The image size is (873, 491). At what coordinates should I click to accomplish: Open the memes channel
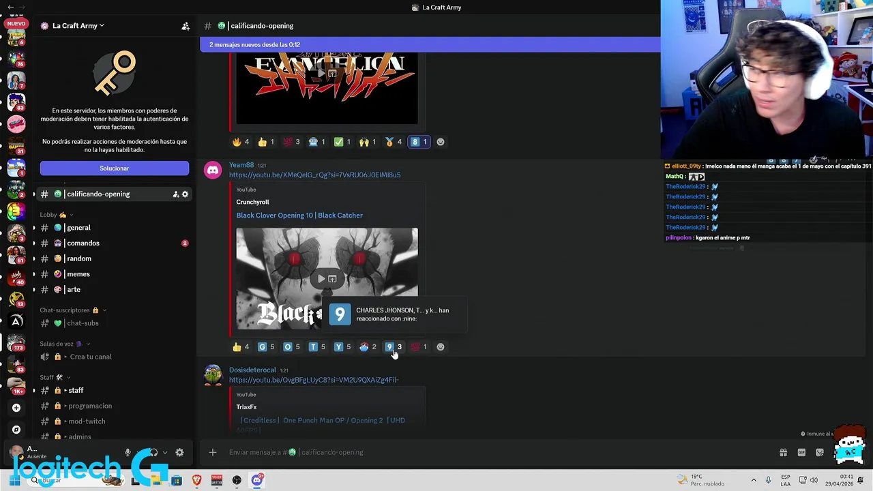point(114,274)
